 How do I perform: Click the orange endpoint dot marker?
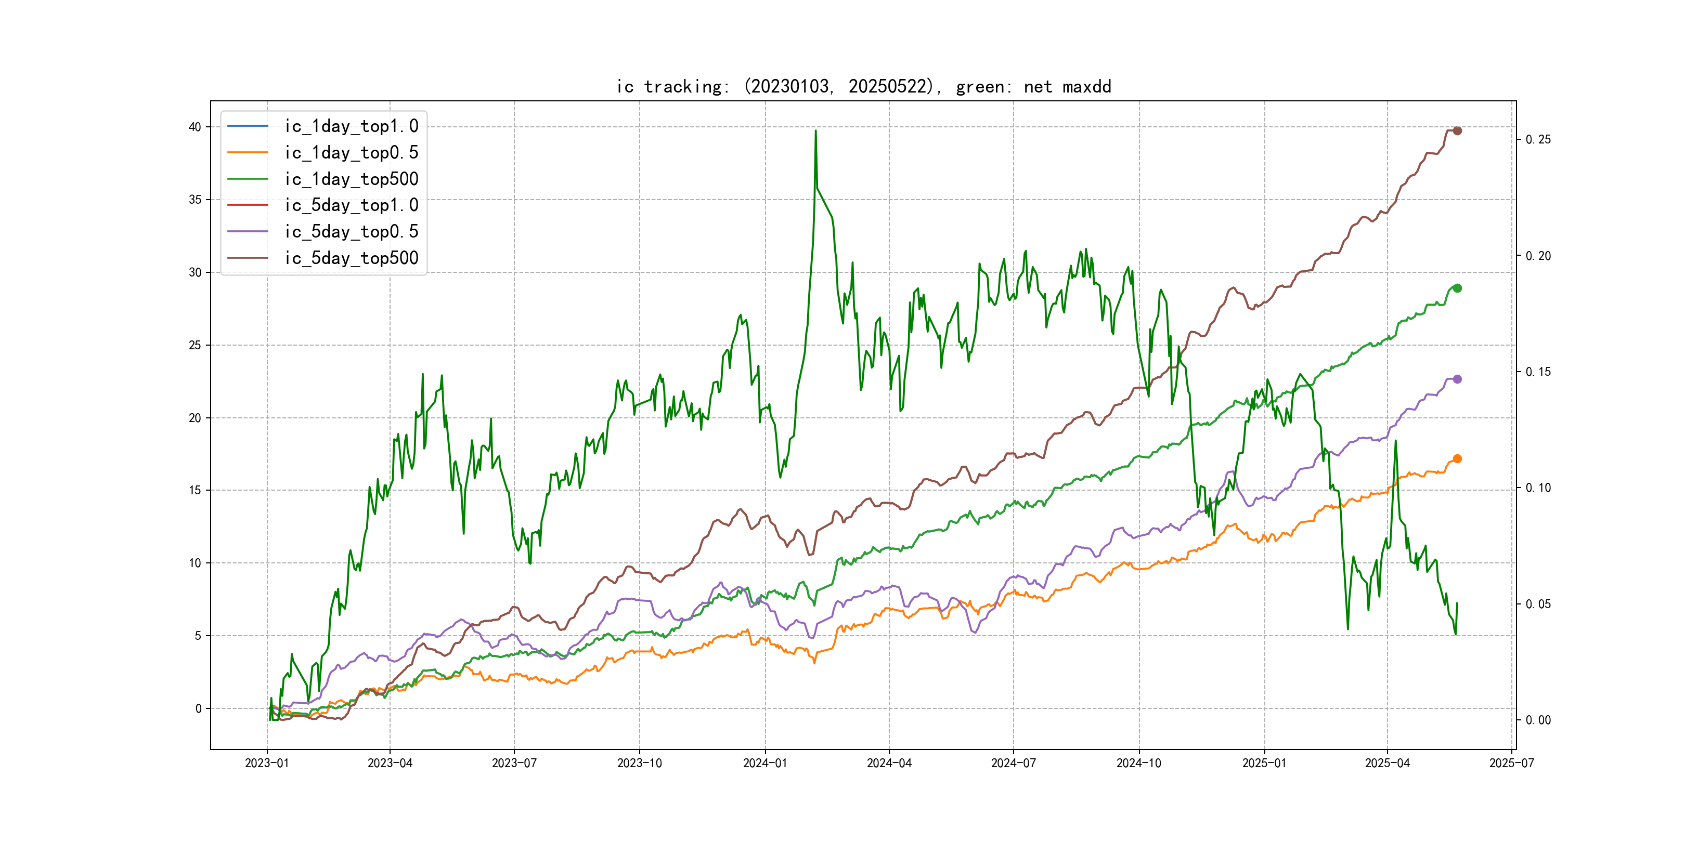click(x=1457, y=459)
